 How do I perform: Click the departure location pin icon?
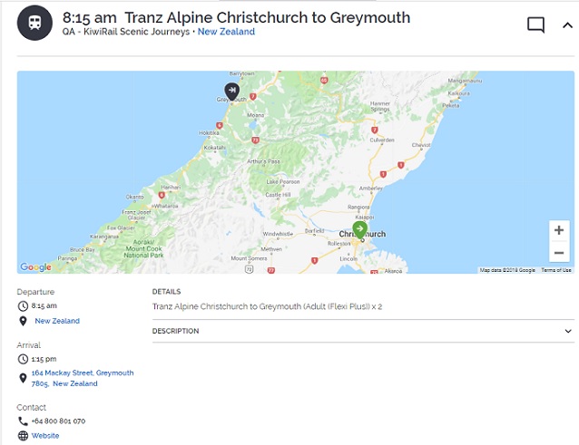coord(23,321)
